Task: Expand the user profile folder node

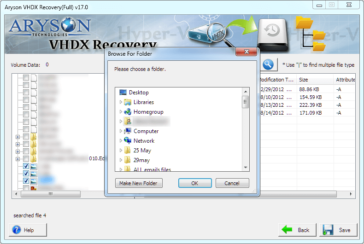Action: tap(121, 121)
